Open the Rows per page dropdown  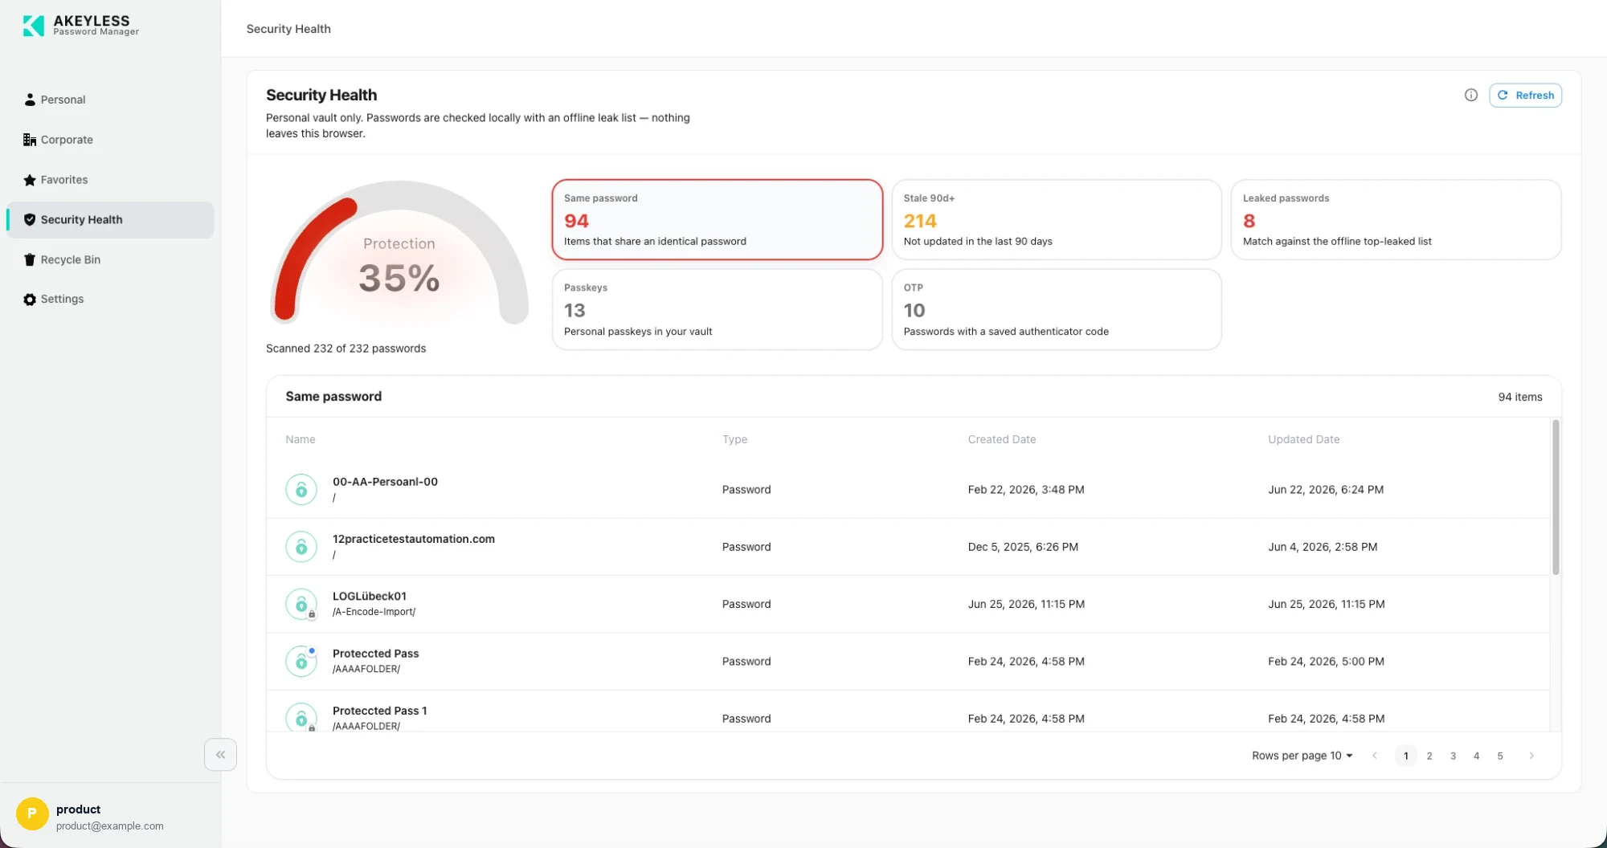(x=1302, y=756)
